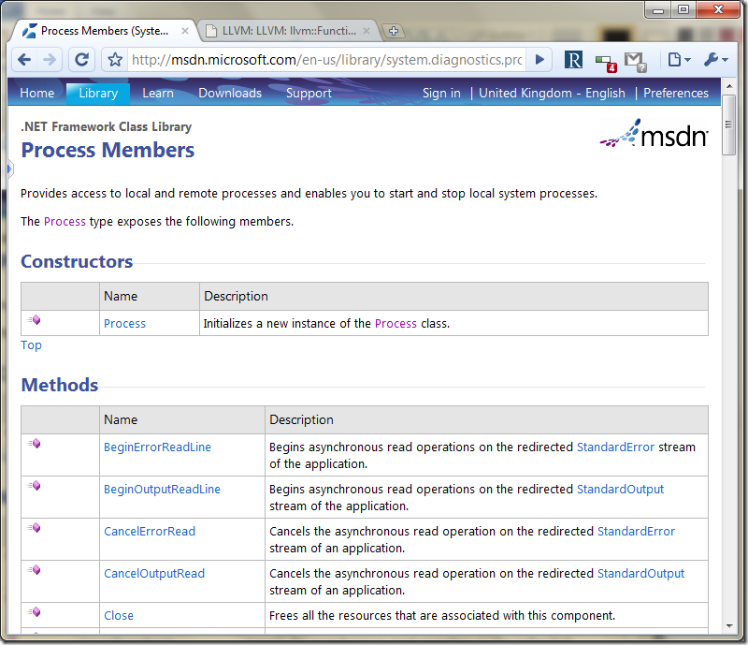
Task: Open a new tab with the plus button
Action: click(394, 31)
